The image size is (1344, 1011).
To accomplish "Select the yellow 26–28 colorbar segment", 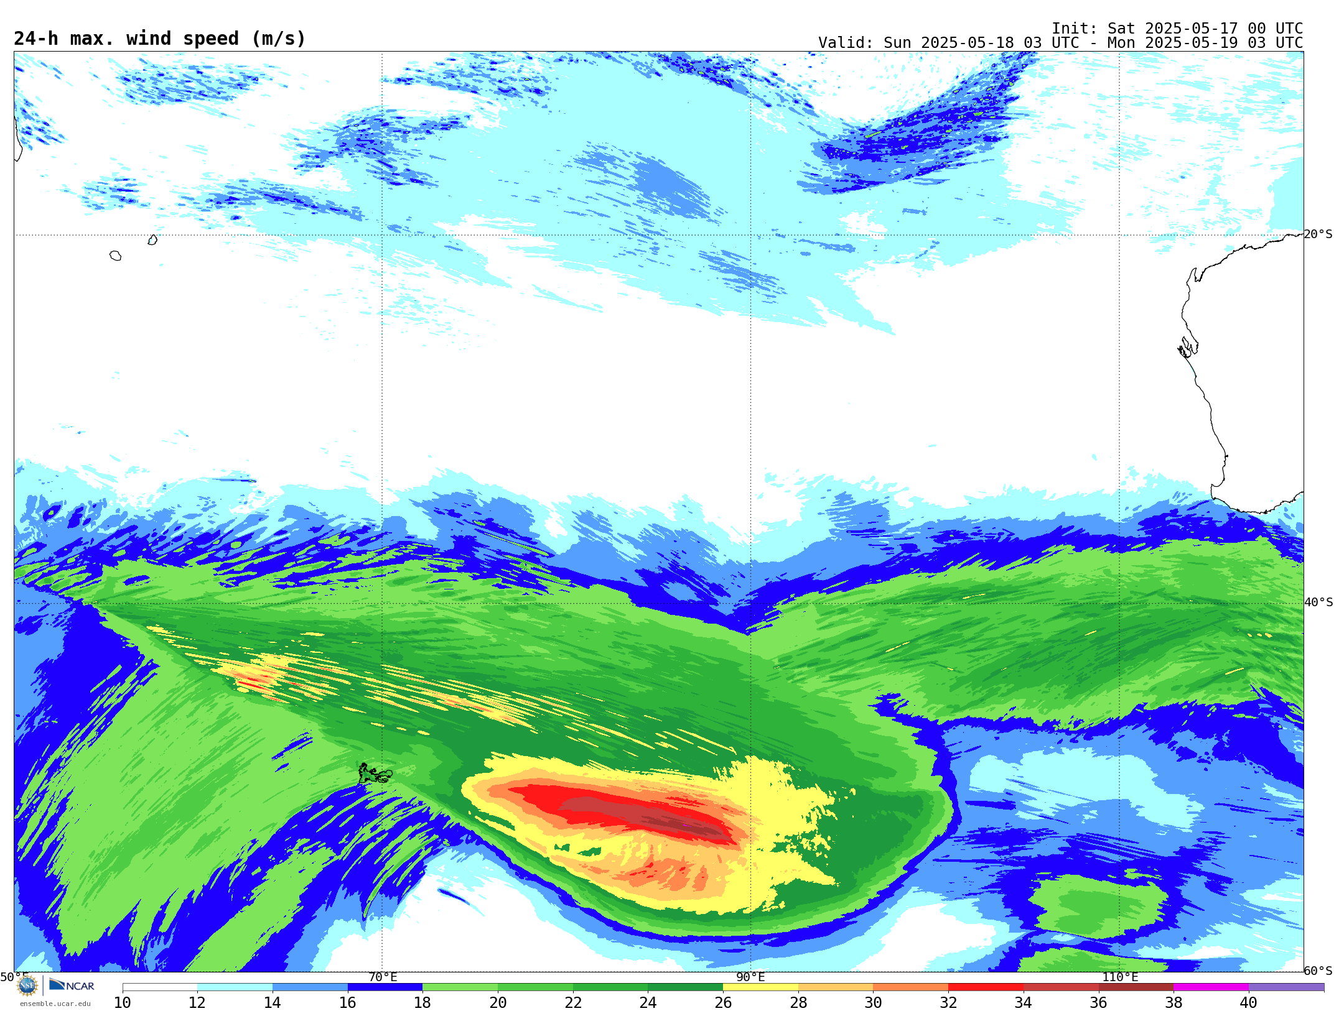I will click(x=760, y=987).
